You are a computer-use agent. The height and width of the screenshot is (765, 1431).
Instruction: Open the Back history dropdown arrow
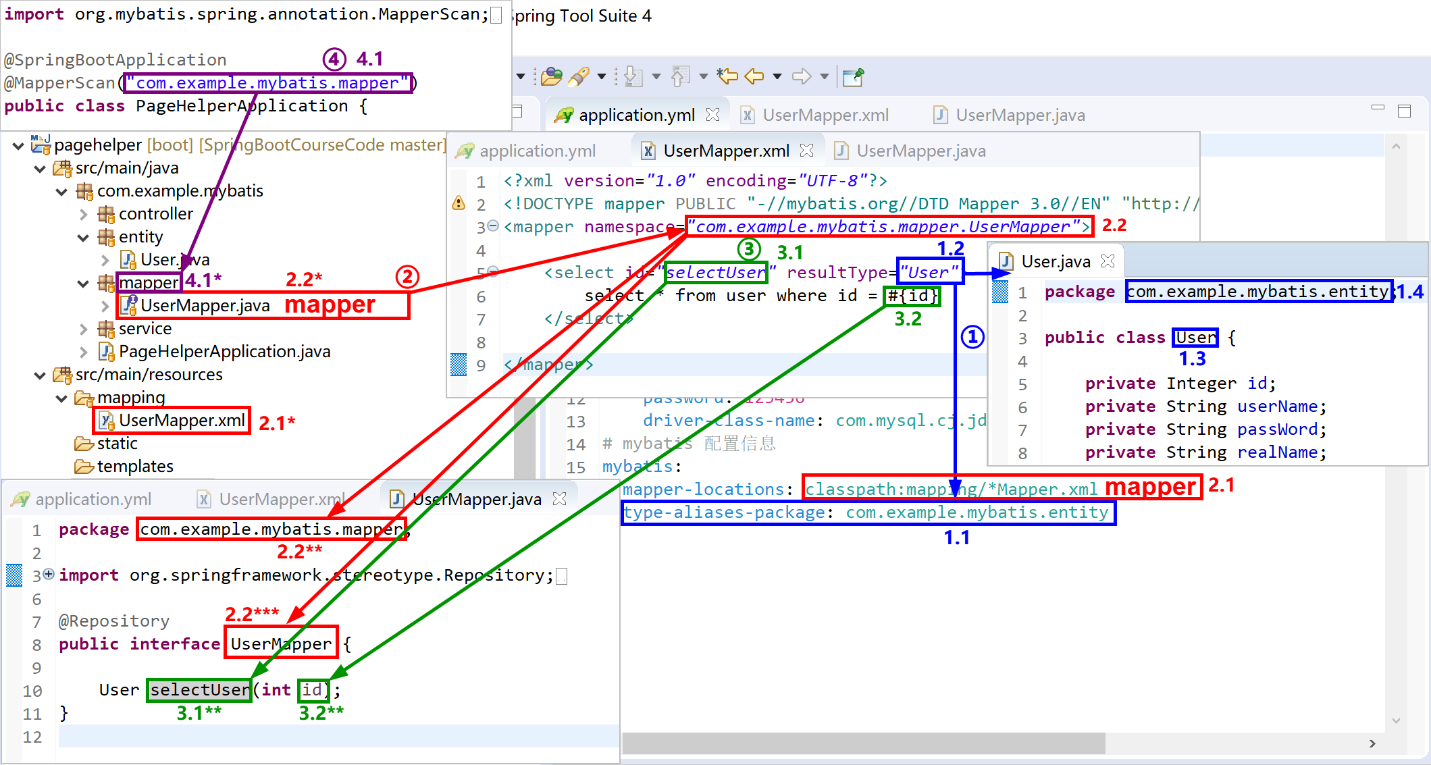(x=777, y=76)
